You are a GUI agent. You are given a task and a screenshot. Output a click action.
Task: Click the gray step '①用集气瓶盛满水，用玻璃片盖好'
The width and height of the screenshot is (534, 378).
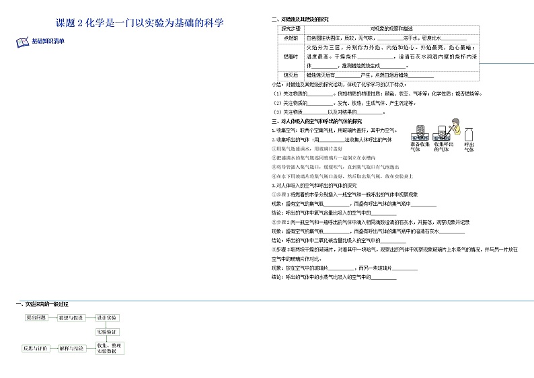[307, 149]
